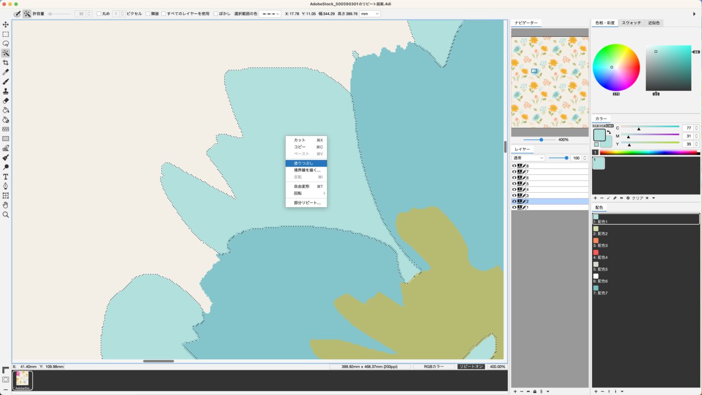This screenshot has width=702, height=395.
Task: Hide layer 8 with eye icon
Action: (514, 166)
